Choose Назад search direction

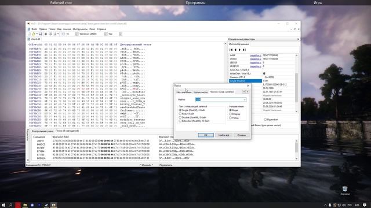[x=234, y=118]
